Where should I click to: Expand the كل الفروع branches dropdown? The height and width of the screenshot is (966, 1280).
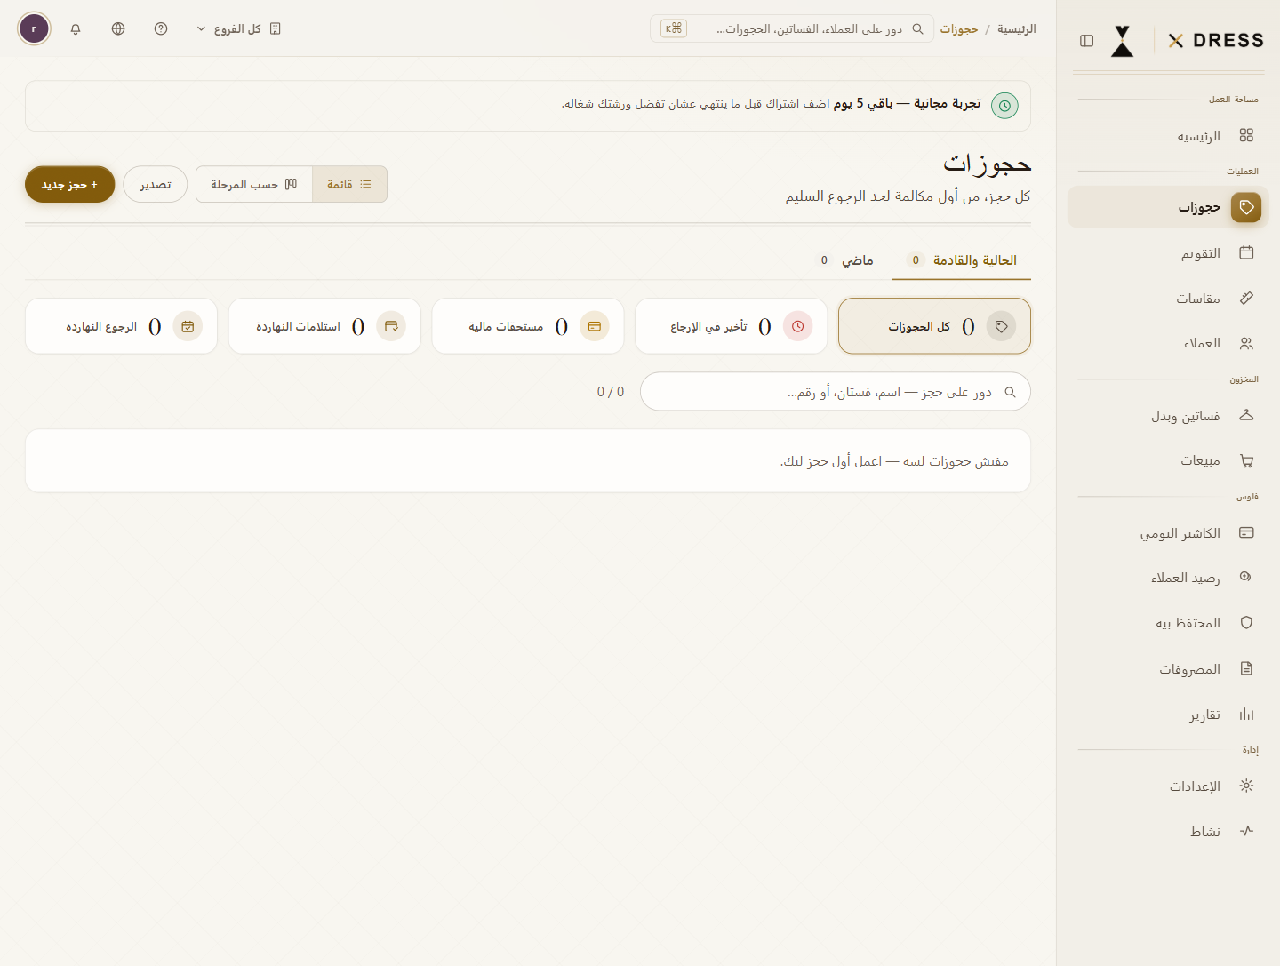pos(238,28)
